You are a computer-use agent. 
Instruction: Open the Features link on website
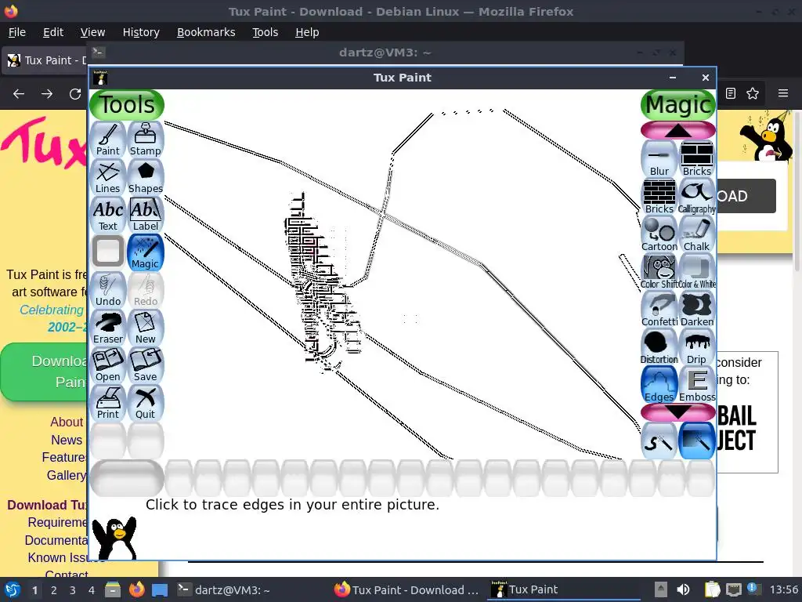pos(64,457)
